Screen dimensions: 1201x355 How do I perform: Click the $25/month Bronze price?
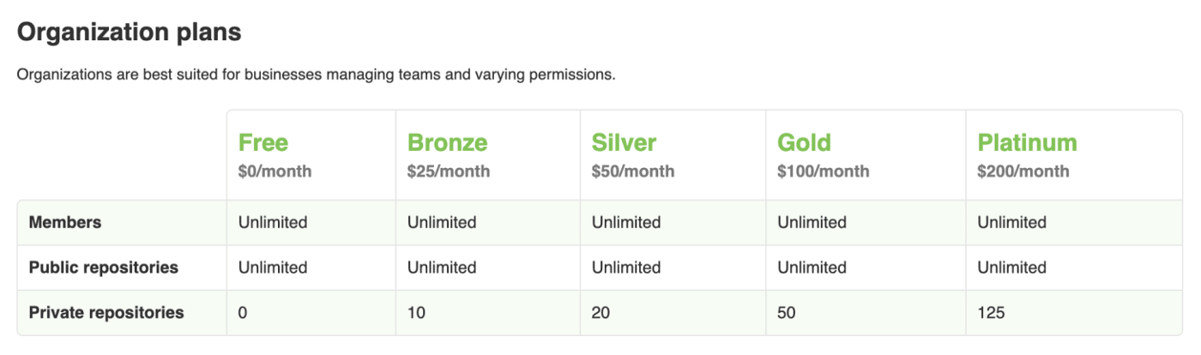coord(449,171)
